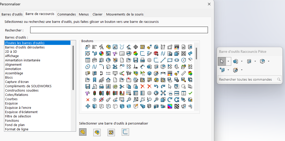Select the Assembly toolbar button to customize

[97, 132]
